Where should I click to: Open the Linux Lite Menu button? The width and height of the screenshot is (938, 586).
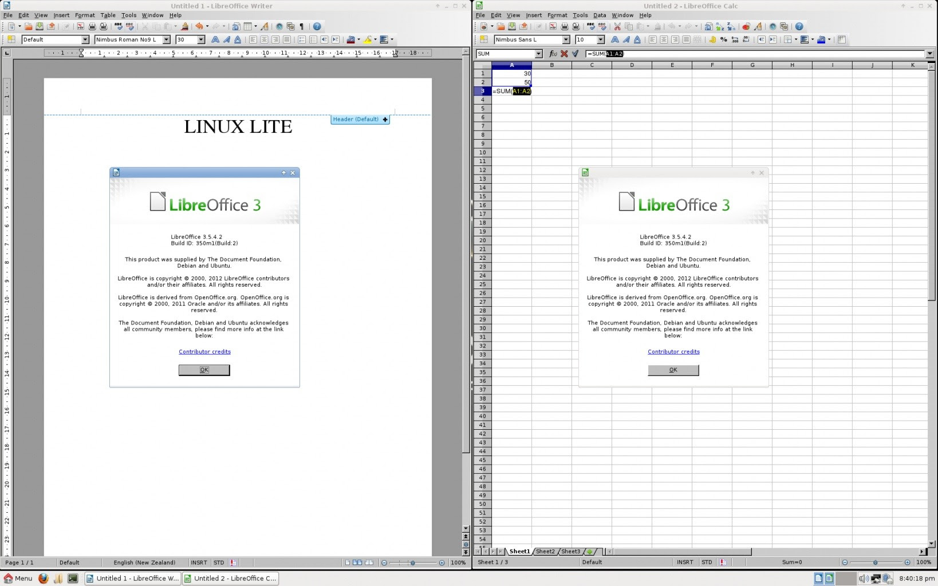tap(18, 579)
